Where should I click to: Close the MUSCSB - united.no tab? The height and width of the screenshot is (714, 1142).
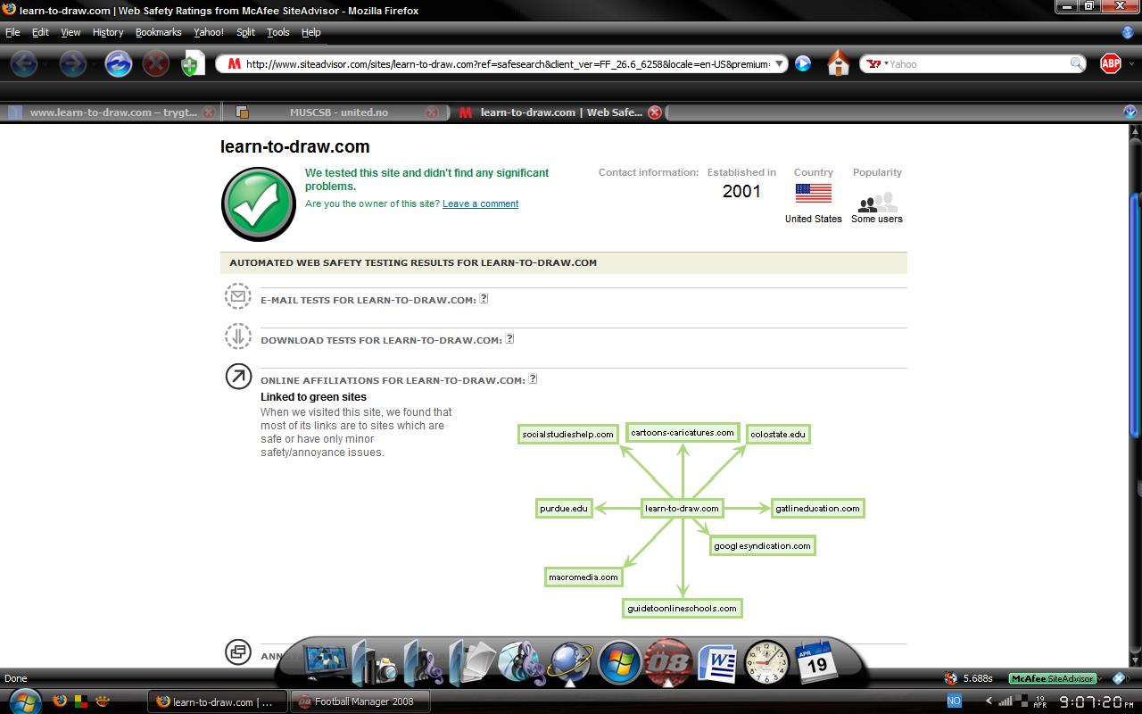coord(432,112)
